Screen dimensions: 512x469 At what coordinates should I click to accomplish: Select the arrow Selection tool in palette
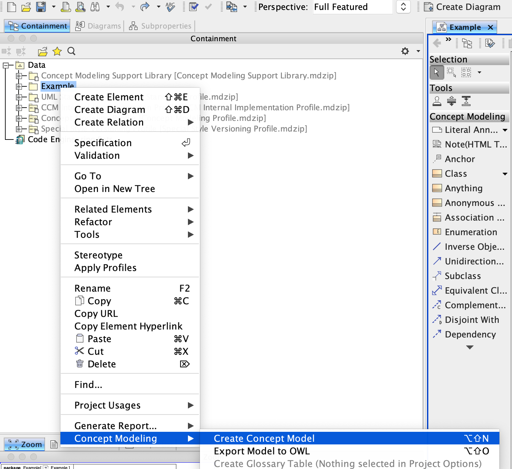coord(437,72)
